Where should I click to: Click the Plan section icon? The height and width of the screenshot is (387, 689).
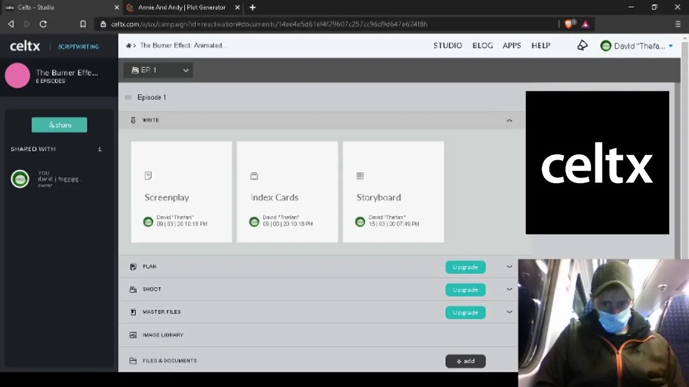click(x=133, y=267)
